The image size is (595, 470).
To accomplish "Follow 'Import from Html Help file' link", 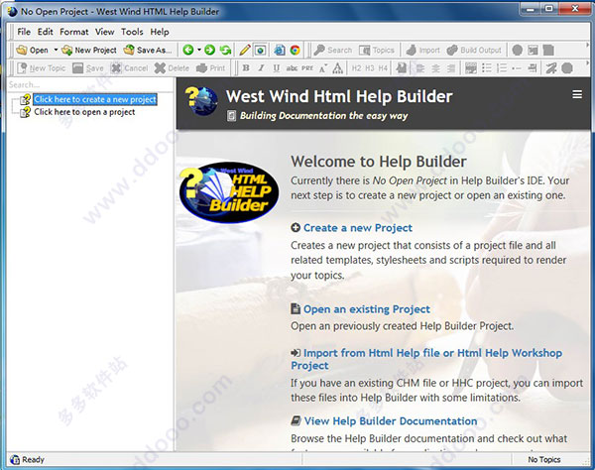I will click(x=426, y=359).
